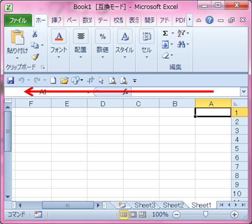Viewport: 252px width, 224px height.
Task: Expand the formula bar chevron
Action: [x=244, y=91]
